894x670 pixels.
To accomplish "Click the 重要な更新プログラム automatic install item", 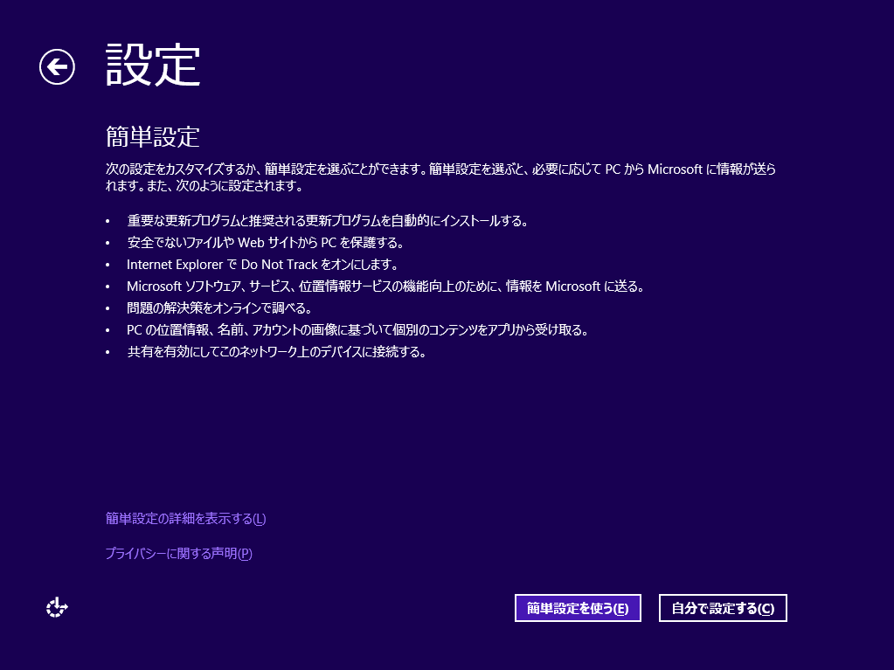I will [x=328, y=220].
